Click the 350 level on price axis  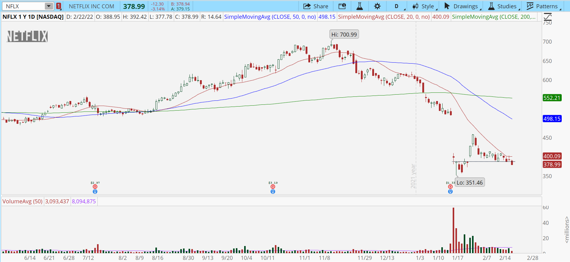(x=547, y=176)
